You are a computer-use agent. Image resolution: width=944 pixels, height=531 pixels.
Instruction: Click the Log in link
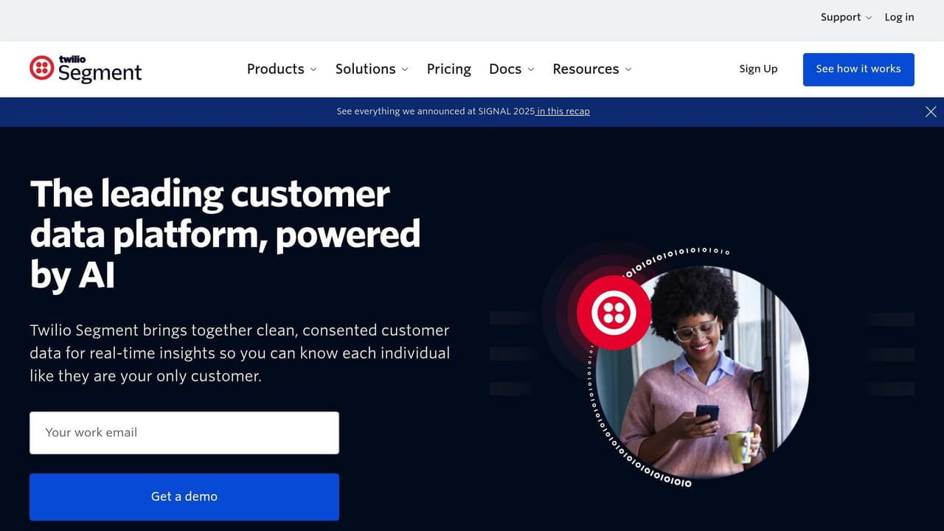[899, 17]
